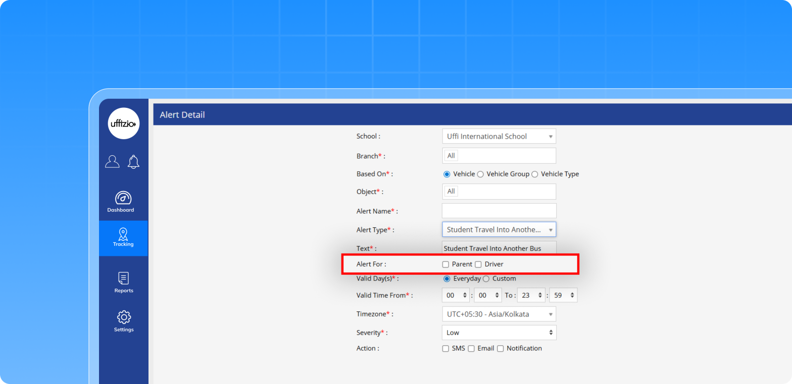Open Settings from the sidebar

point(123,321)
